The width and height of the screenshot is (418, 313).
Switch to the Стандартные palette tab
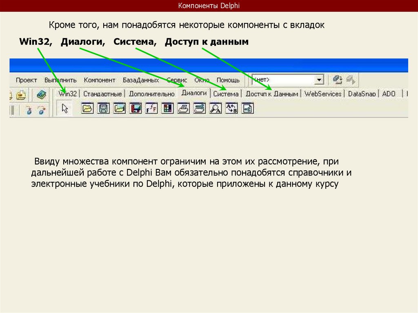click(102, 94)
